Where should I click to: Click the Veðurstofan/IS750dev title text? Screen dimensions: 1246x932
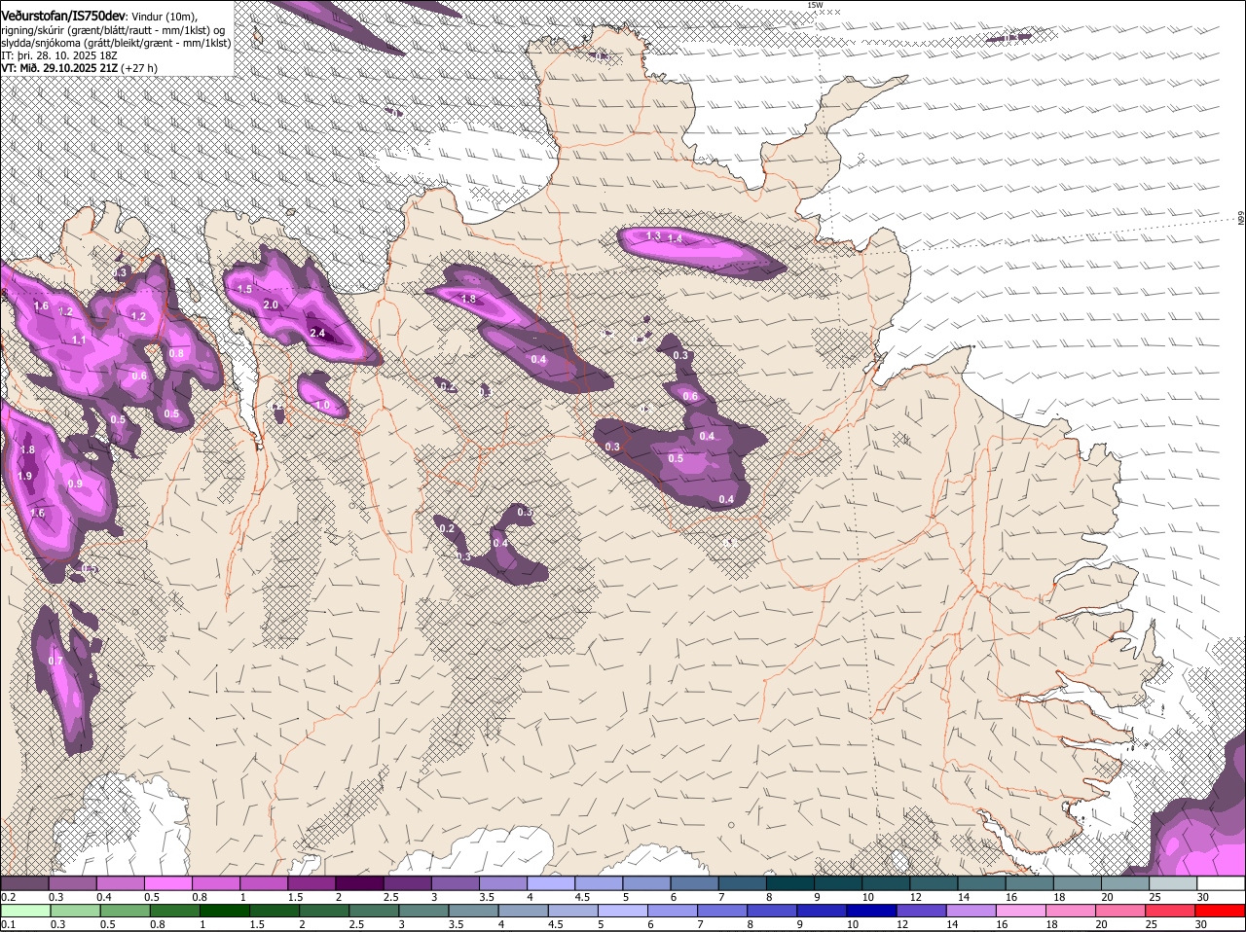pyautogui.click(x=63, y=17)
